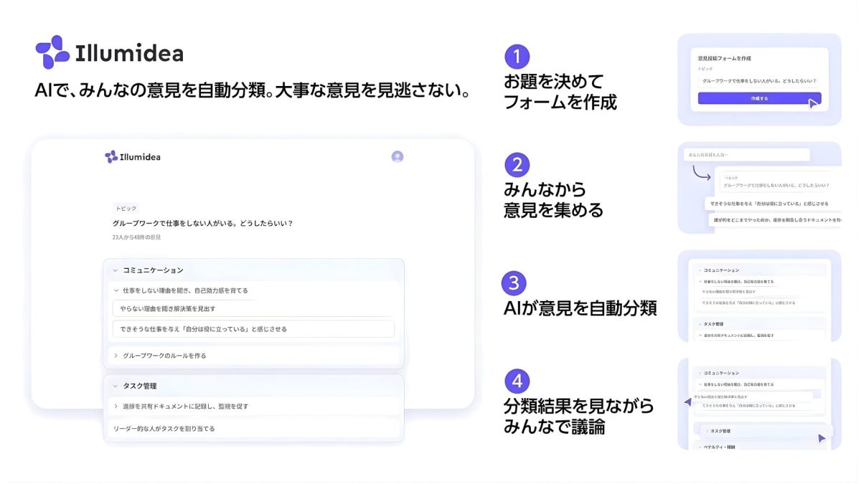Collapse the コミュニケーション category

(x=115, y=270)
